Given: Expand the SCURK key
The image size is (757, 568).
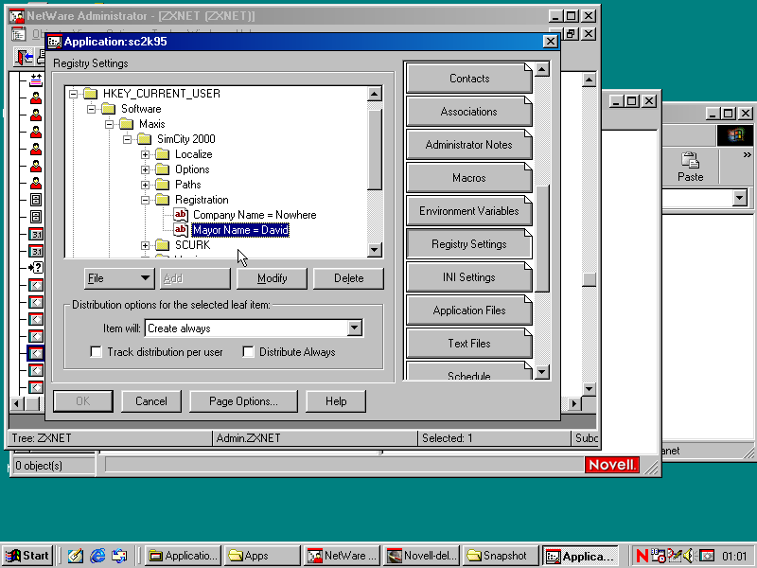Looking at the screenshot, I should click(x=145, y=245).
